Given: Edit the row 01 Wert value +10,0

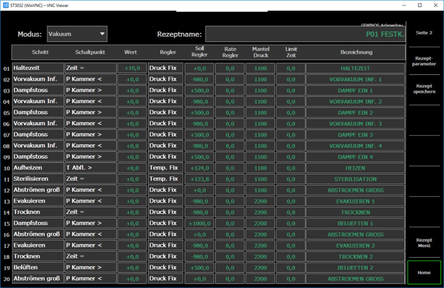Looking at the screenshot, I should coord(132,68).
